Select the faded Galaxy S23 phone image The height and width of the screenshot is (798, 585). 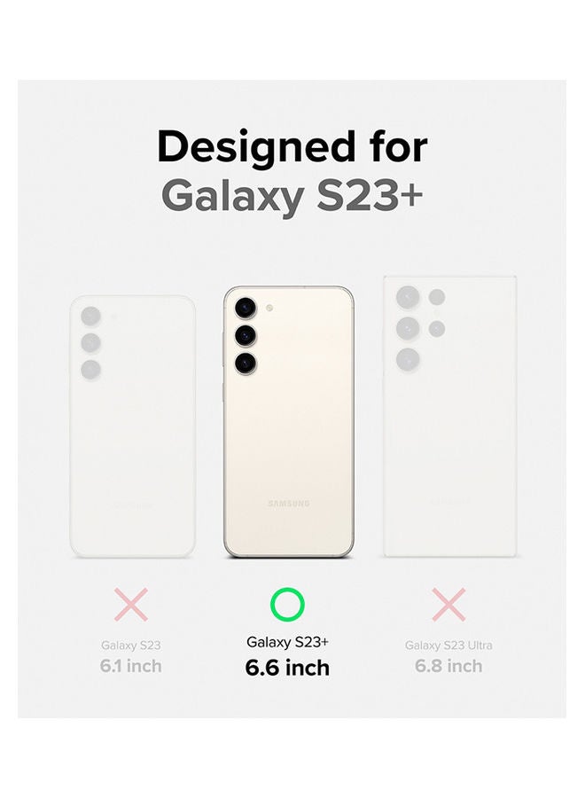click(132, 426)
